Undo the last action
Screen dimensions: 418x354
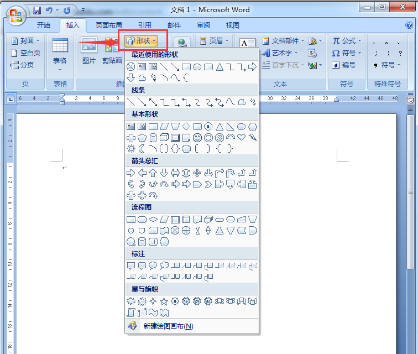pos(49,11)
